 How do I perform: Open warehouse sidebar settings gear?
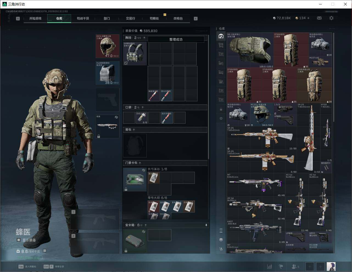tap(221, 118)
